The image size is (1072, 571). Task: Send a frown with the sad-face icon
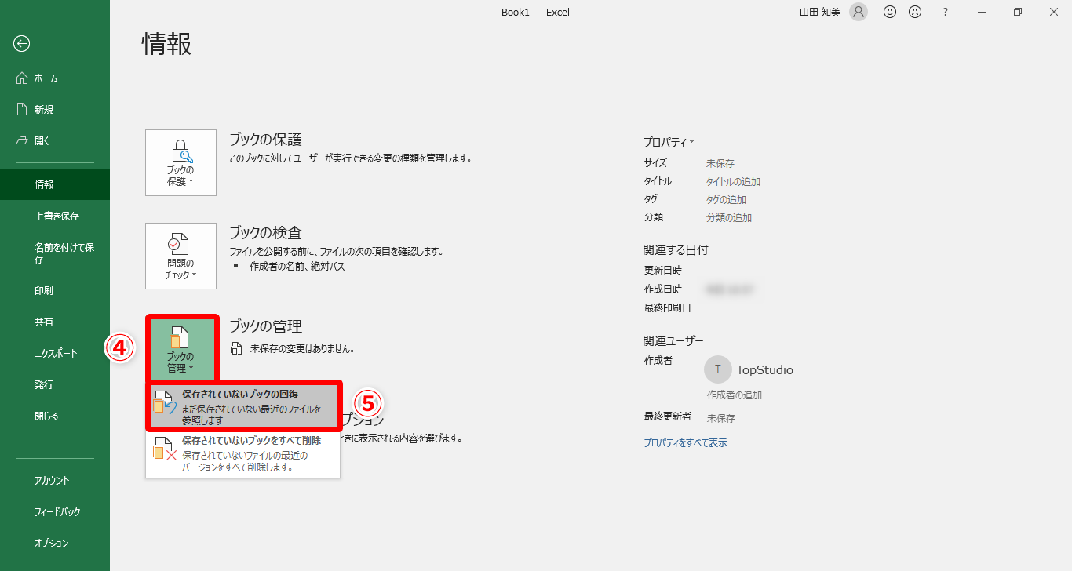(x=915, y=12)
